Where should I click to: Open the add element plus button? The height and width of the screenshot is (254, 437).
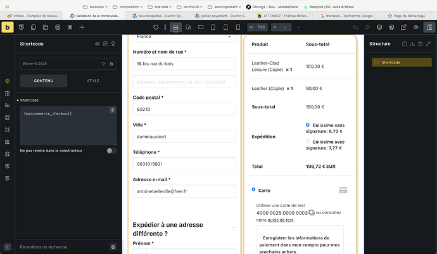coord(82,27)
